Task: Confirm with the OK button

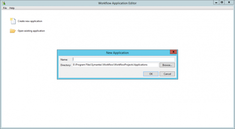Action: pos(151,74)
